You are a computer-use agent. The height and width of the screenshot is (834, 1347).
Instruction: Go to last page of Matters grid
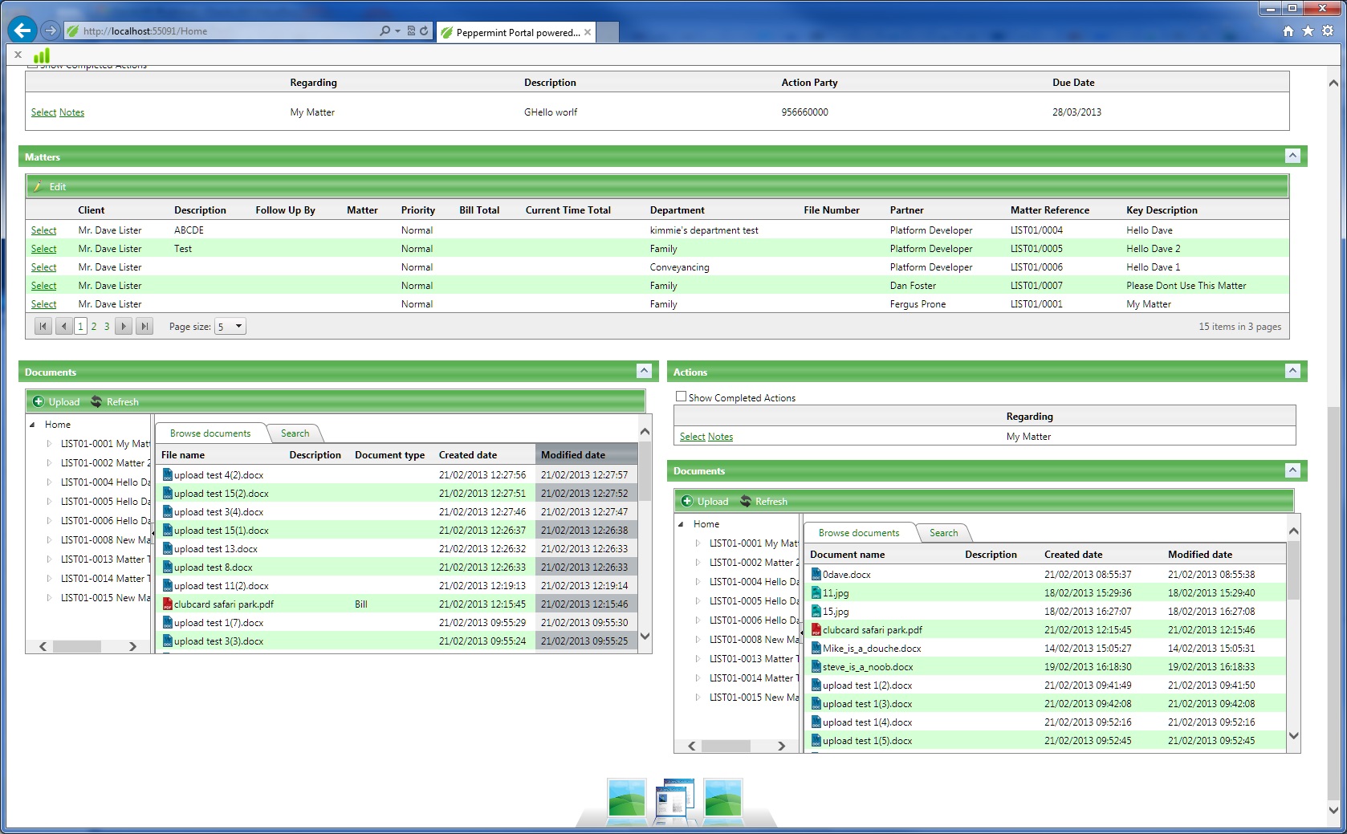coord(144,326)
